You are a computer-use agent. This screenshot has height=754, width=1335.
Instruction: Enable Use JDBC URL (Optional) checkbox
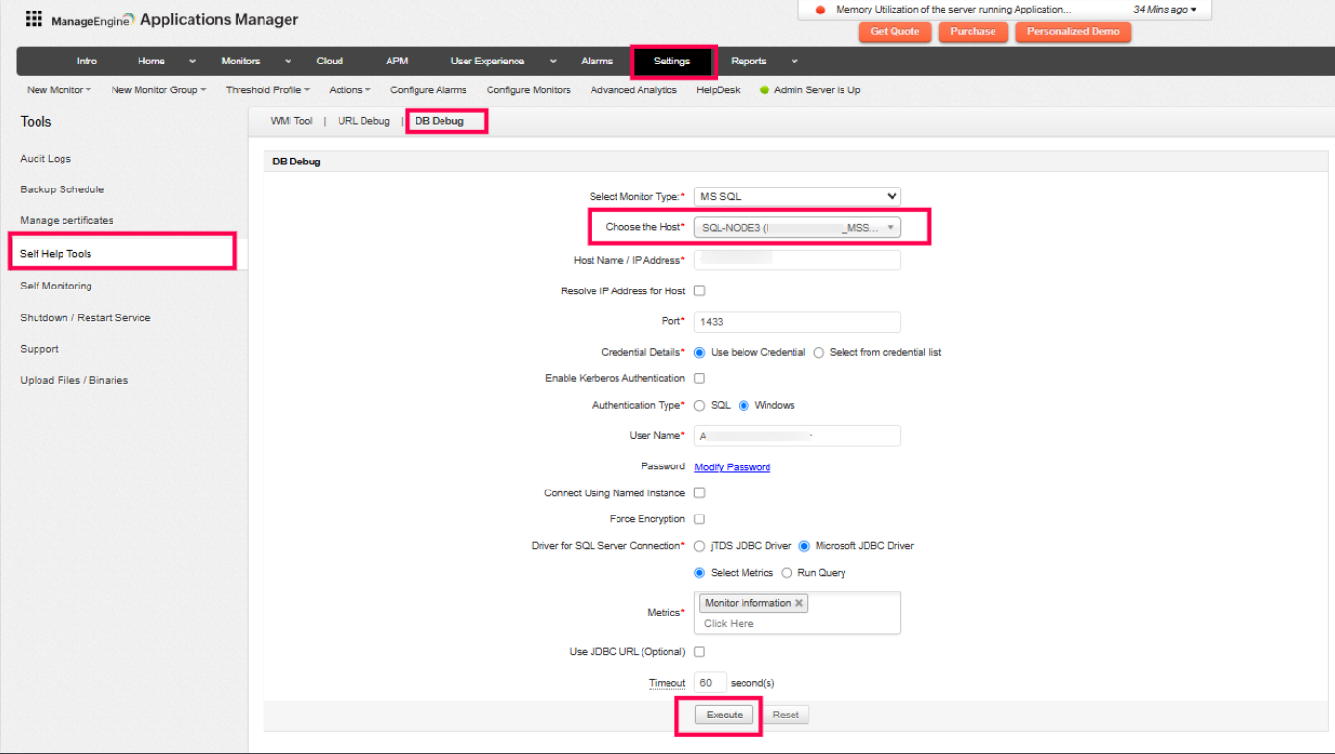tap(700, 652)
